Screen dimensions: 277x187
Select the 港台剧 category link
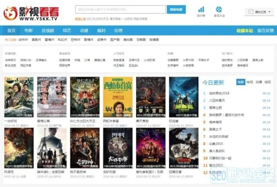click(128, 40)
